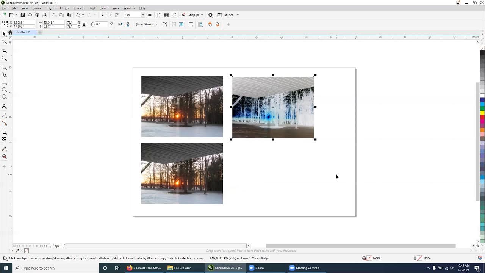The image size is (485, 273).
Task: Click the Welcome Screen home tab icon
Action: (10, 32)
